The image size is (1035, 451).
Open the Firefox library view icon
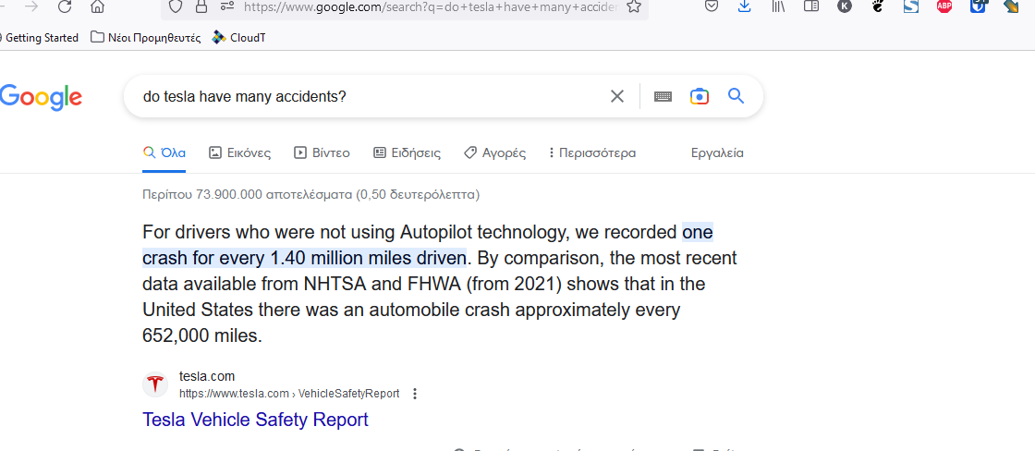(778, 6)
